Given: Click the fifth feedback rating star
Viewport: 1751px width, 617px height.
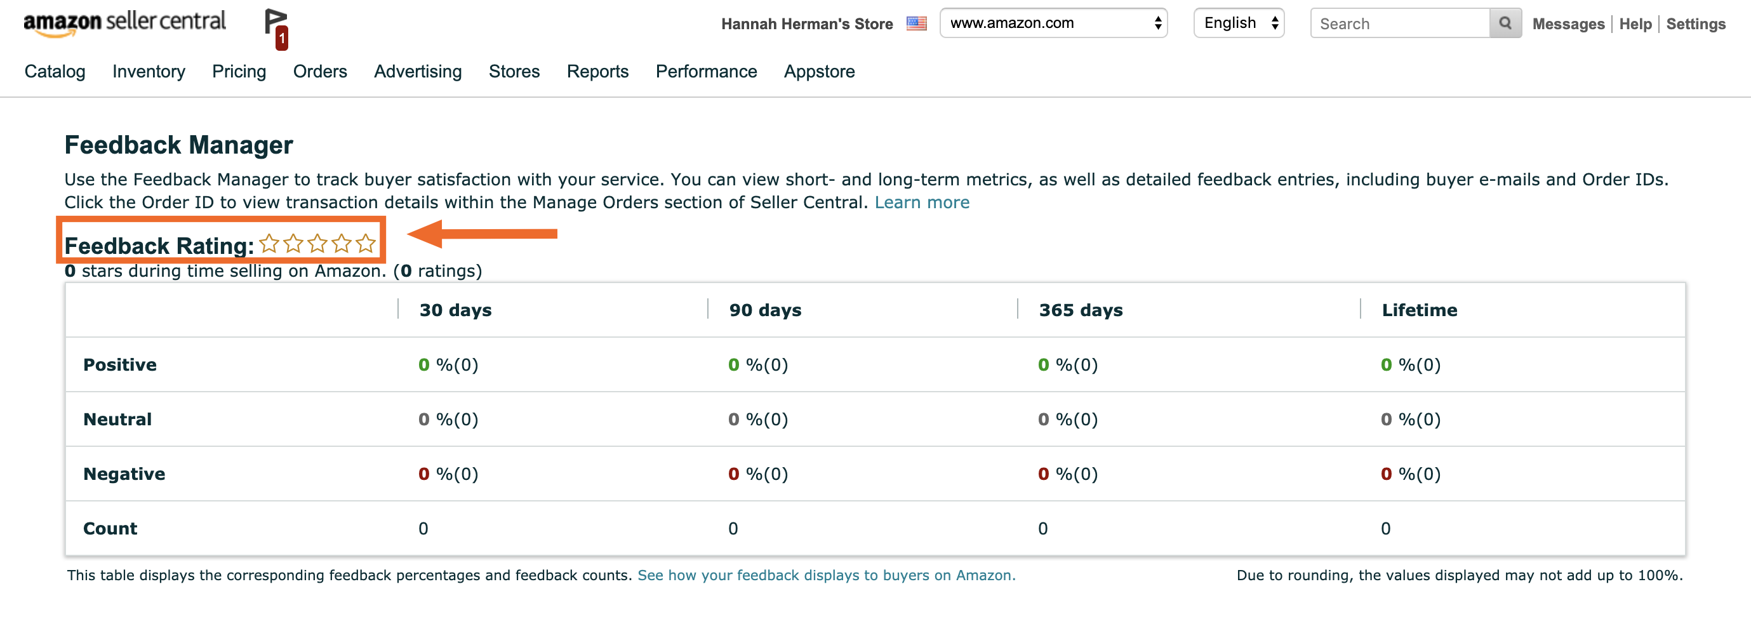Looking at the screenshot, I should tap(366, 243).
